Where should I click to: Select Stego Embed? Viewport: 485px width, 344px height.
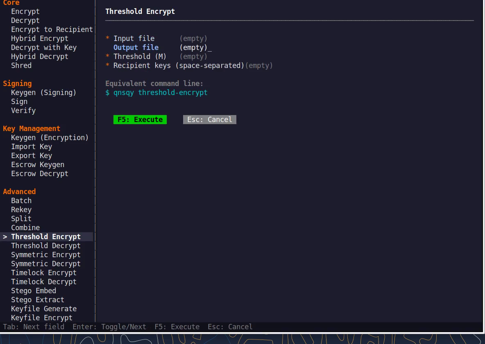[34, 290]
